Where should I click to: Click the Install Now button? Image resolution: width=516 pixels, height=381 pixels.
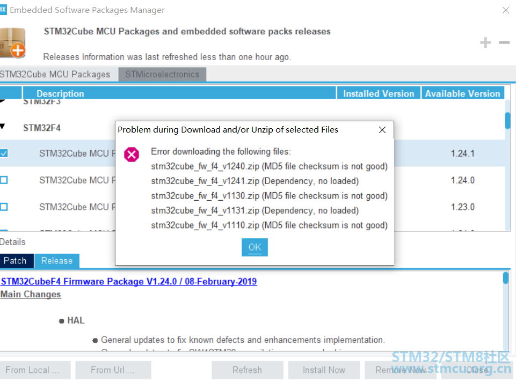click(324, 370)
